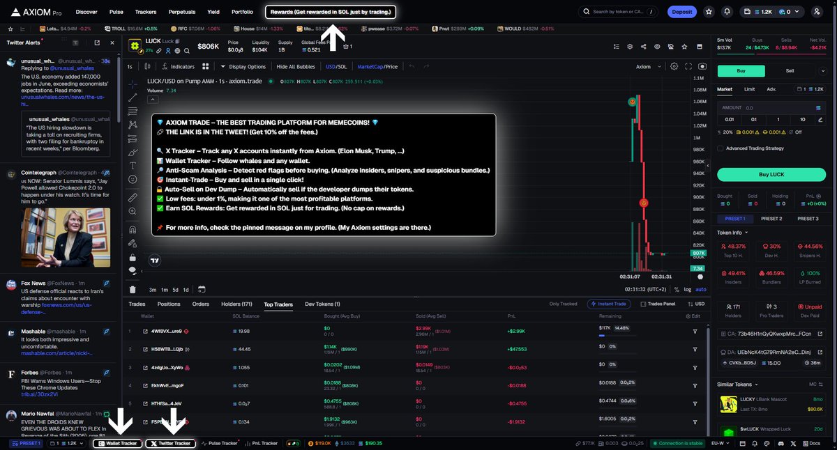Select the PRESET 2 tab
Screen dimensions: 837x450
point(771,219)
